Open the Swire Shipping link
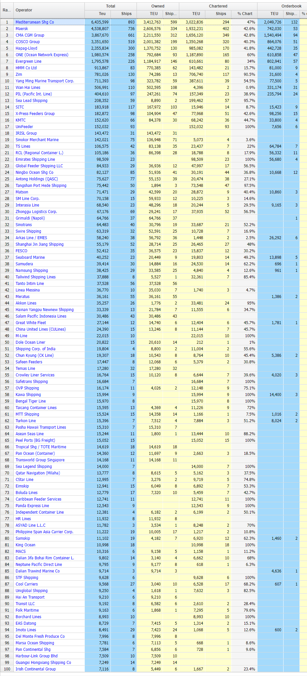 [28, 231]
